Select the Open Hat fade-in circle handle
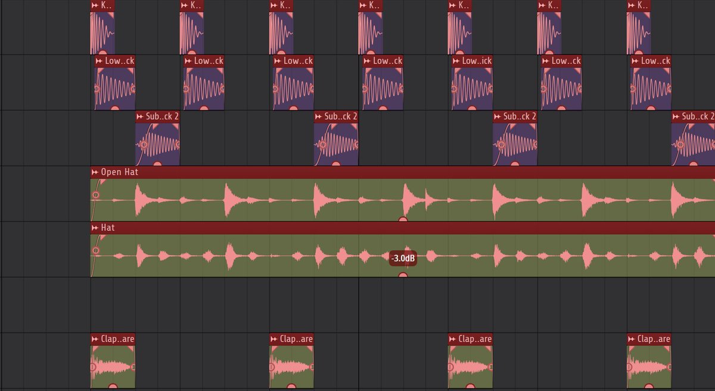The height and width of the screenshot is (391, 715). (96, 195)
